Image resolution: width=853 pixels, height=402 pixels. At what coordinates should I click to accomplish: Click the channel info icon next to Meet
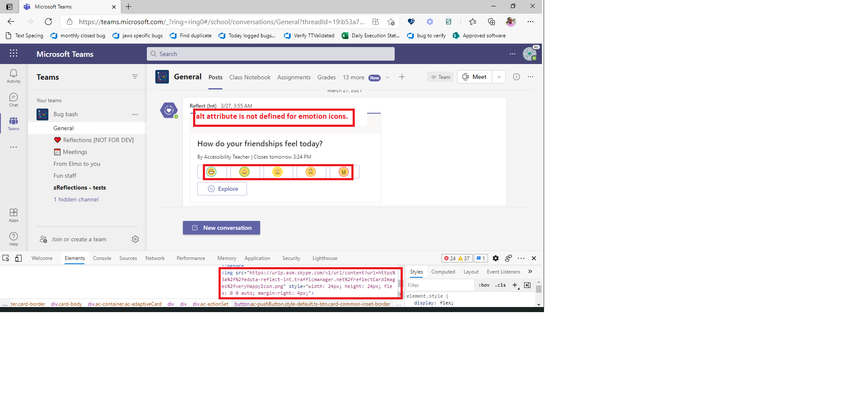pos(516,77)
